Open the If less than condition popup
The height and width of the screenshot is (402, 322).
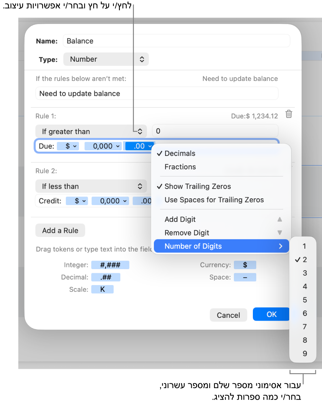[91, 186]
